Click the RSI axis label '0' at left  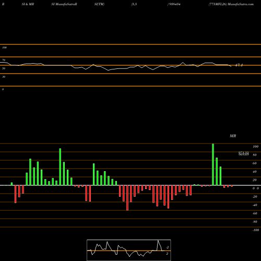coord(3,89)
